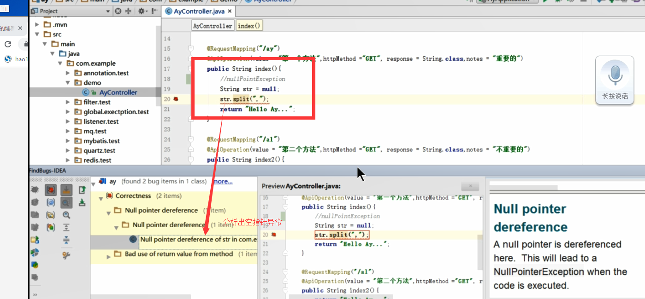645x299 pixels.
Task: Expand the filter.test package
Action: coord(68,102)
